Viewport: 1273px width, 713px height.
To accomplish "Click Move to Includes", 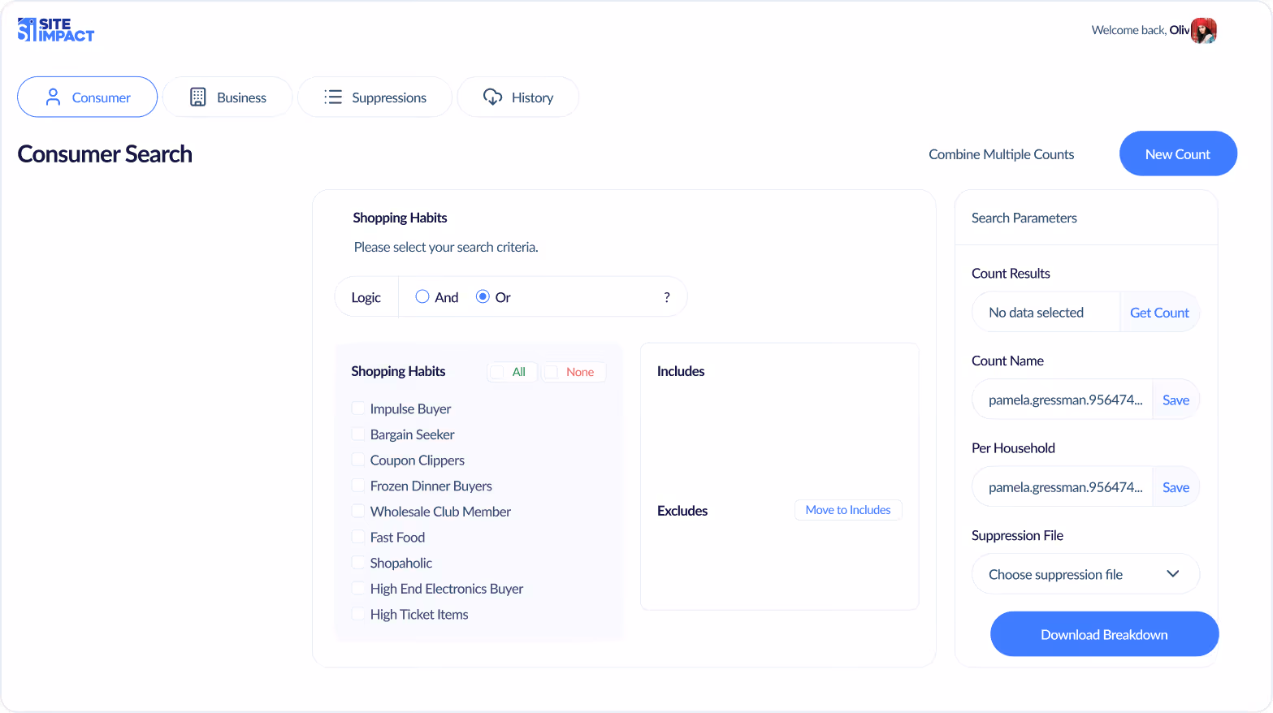I will [x=848, y=510].
